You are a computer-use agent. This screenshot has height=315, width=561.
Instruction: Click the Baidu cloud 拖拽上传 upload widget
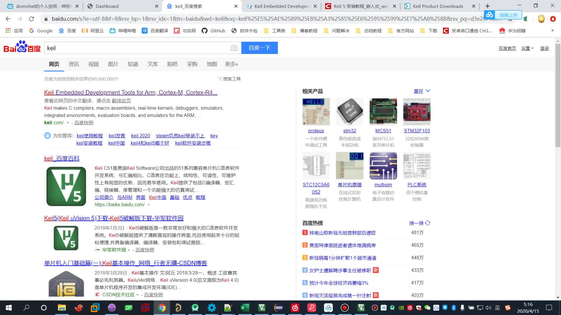tap(503, 15)
